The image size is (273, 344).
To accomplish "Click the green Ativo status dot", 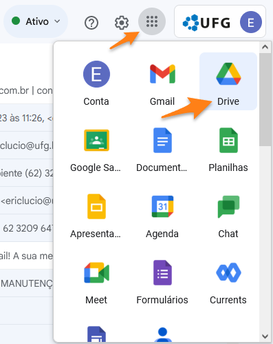I will tap(16, 21).
